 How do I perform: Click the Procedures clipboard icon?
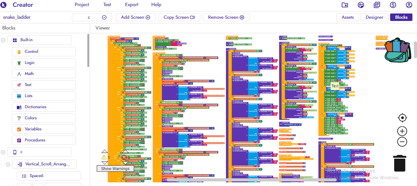[x=19, y=140]
